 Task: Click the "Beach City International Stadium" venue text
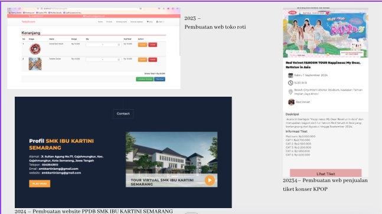tap(328, 92)
